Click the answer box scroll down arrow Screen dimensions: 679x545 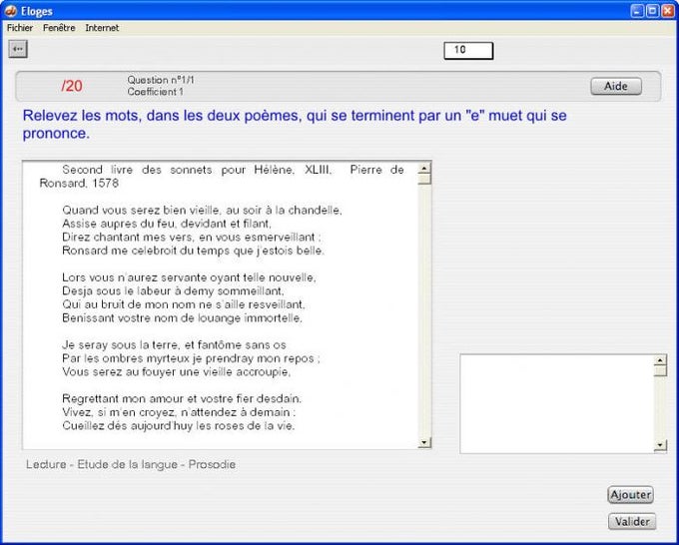[x=660, y=444]
